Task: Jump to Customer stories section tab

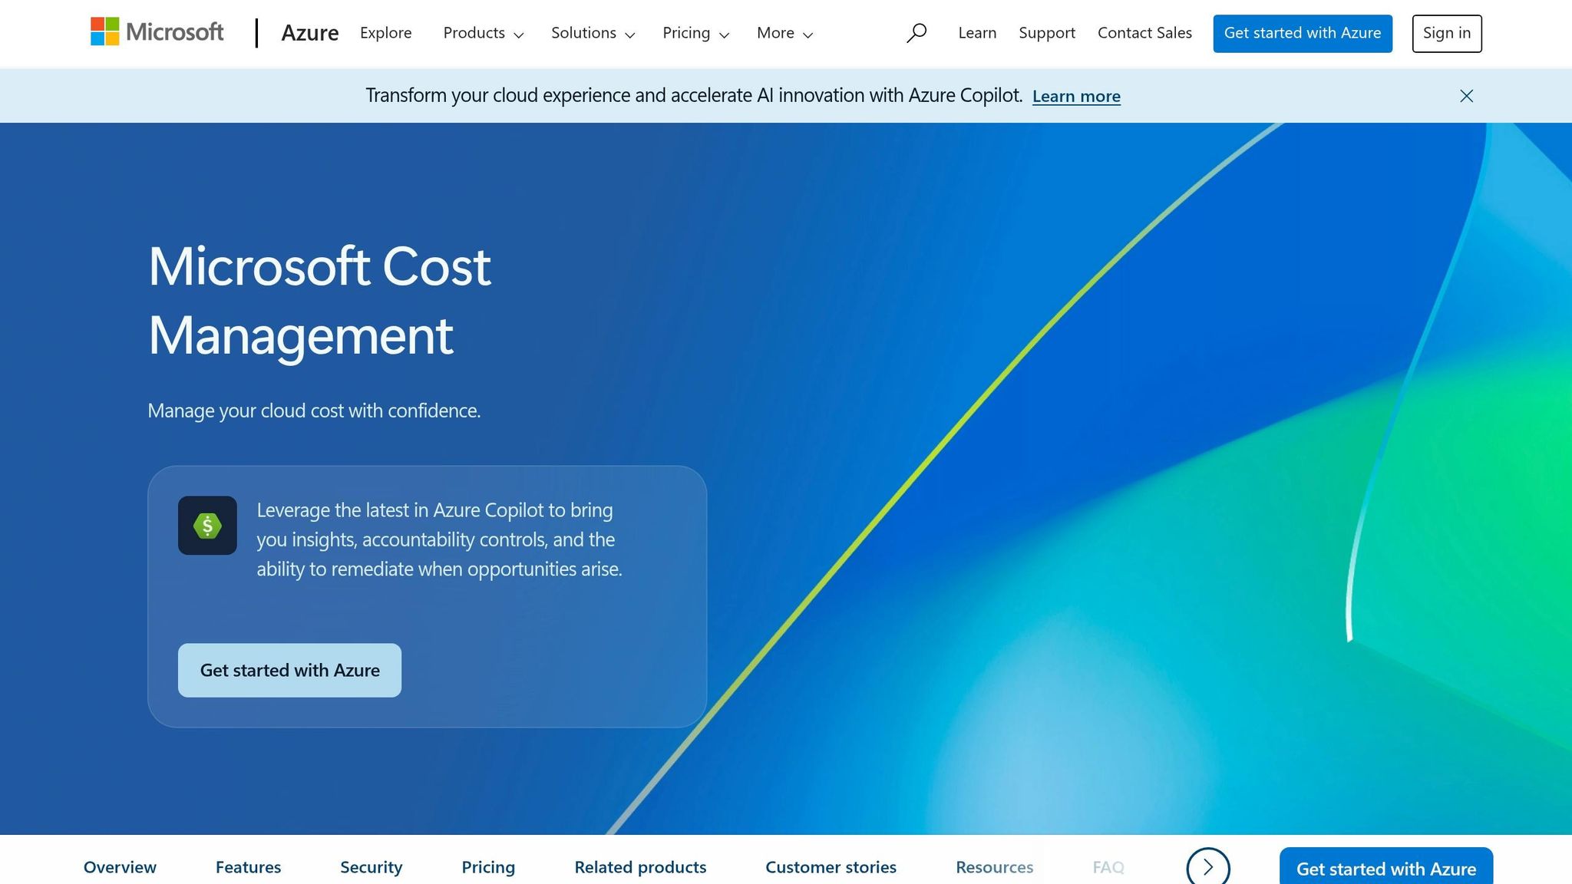Action: 831,867
